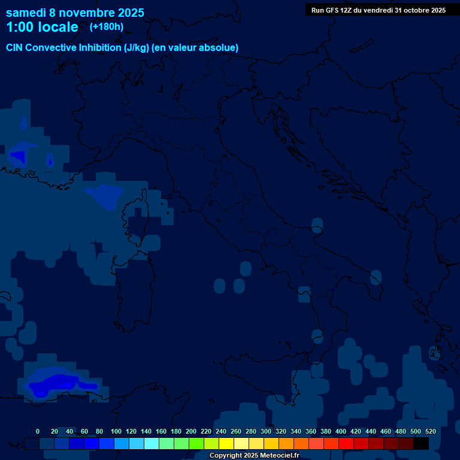Select the date title samedi 8 novembre 2025
Viewport: 460px width, 460px height.
[75, 13]
